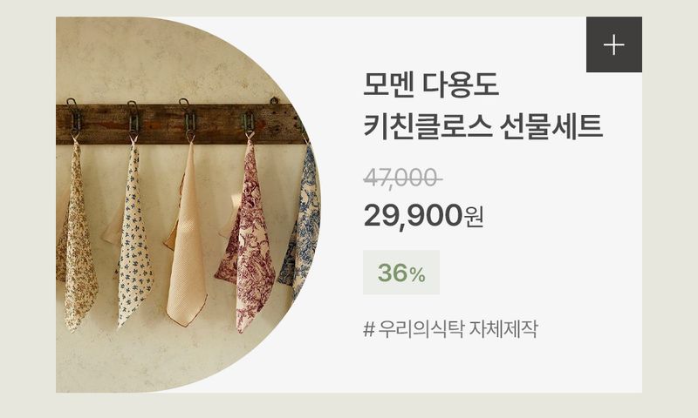Image resolution: width=698 pixels, height=418 pixels.
Task: Click the 원 currency label beside the price
Action: tap(474, 217)
